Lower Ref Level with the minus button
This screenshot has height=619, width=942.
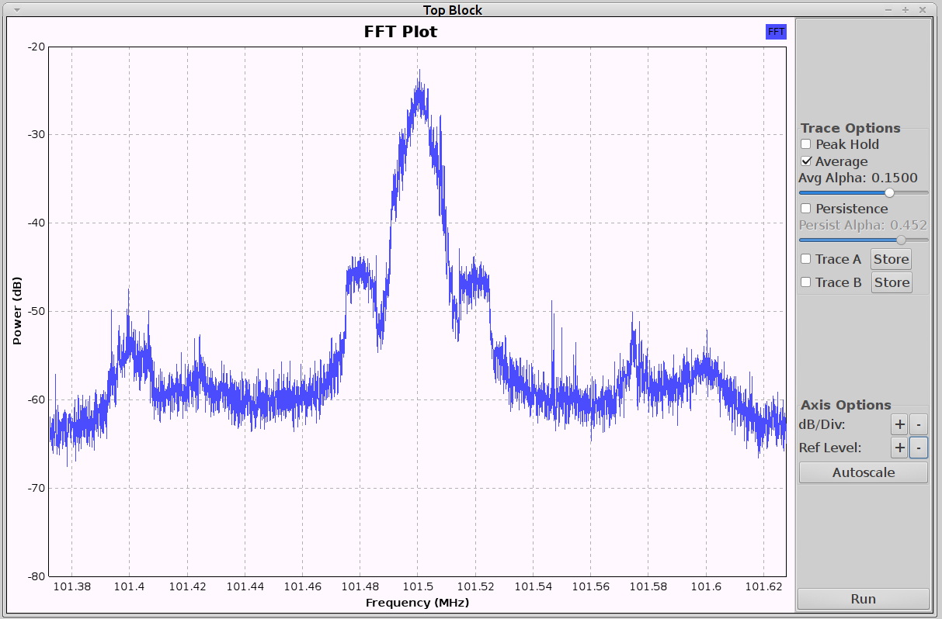point(918,448)
